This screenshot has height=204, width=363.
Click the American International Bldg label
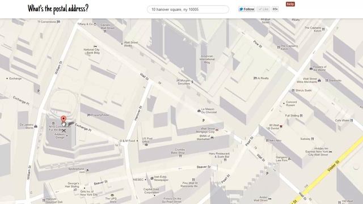pos(206,59)
